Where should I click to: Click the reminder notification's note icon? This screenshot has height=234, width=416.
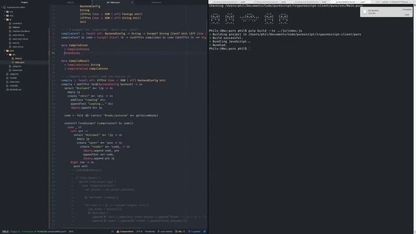click(365, 12)
